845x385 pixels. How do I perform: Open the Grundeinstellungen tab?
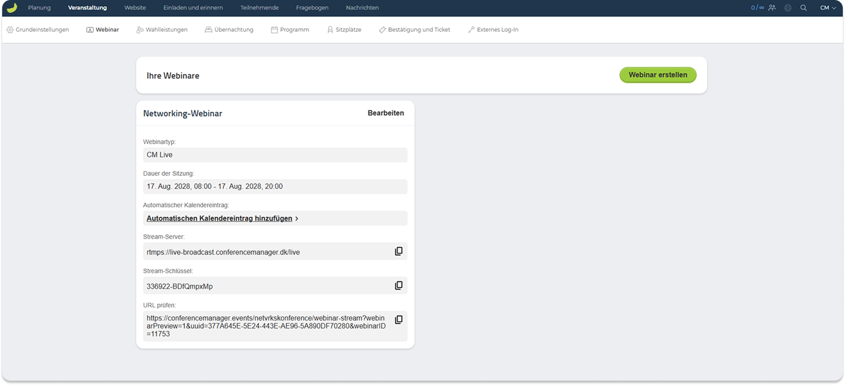[38, 29]
